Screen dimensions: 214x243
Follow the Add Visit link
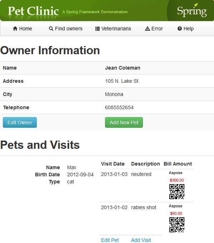(141, 240)
